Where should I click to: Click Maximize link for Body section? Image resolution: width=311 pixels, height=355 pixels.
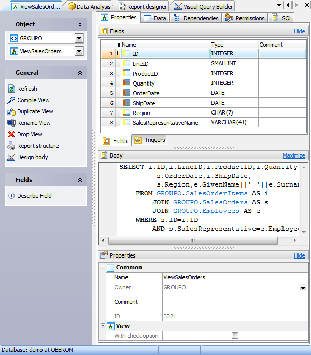click(294, 155)
